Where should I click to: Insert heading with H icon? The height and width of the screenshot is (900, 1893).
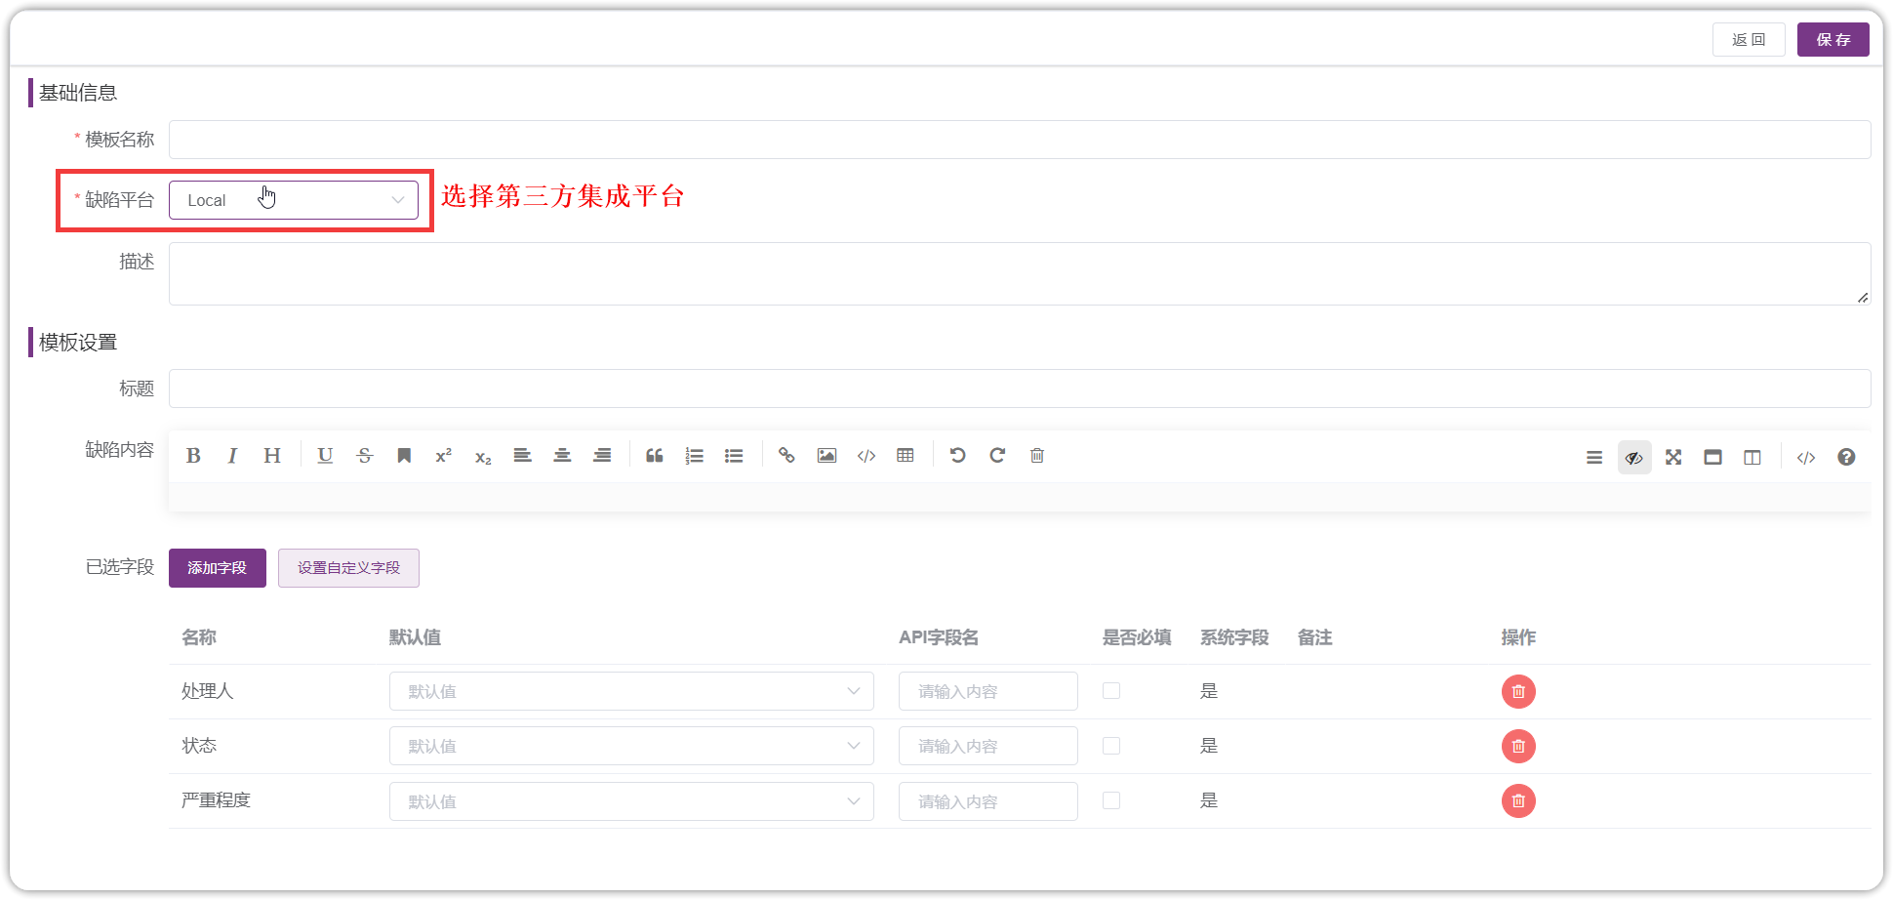(x=272, y=456)
